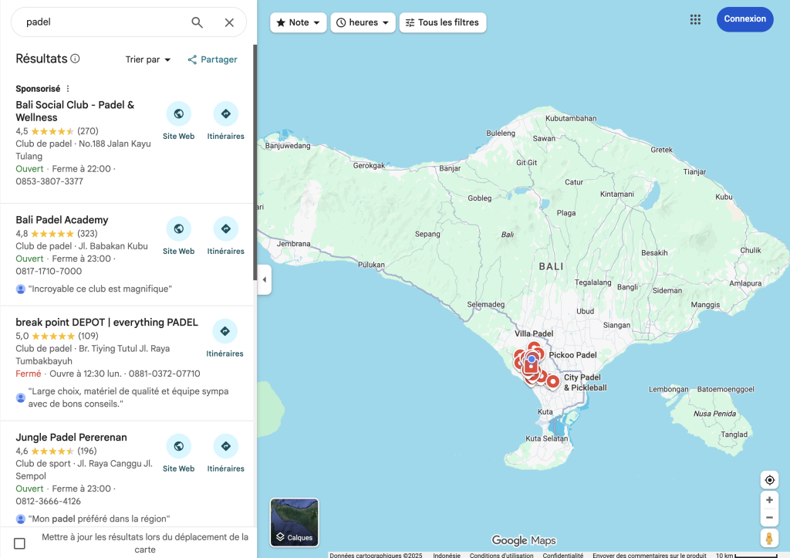Click phone number 0817-1710-7000
Viewport: 790px width, 558px height.
point(49,271)
